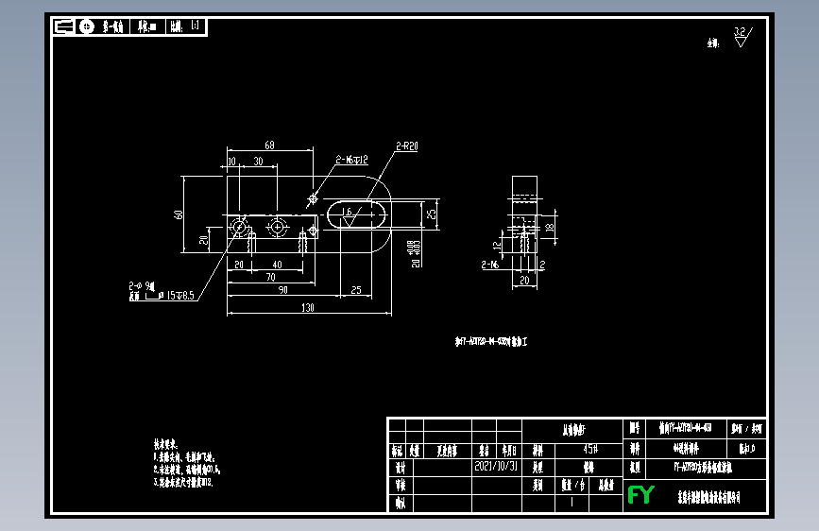Click the 3.2 surface roughness symbol
Image resolution: width=819 pixels, height=531 pixels.
coord(742,38)
